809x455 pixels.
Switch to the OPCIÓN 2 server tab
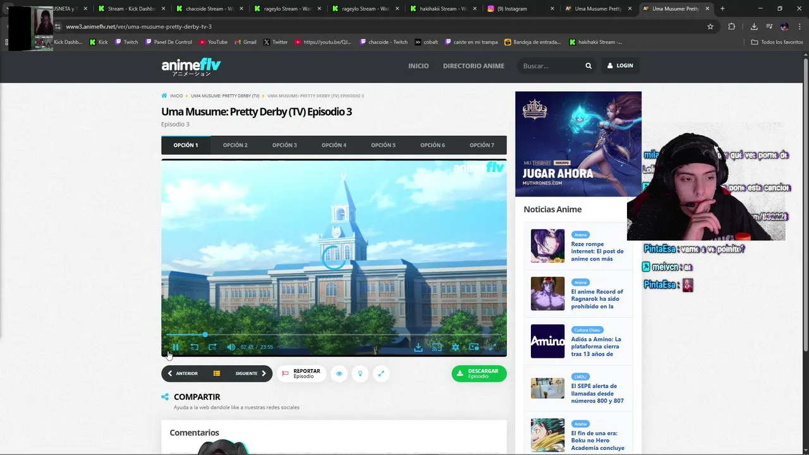(x=235, y=145)
